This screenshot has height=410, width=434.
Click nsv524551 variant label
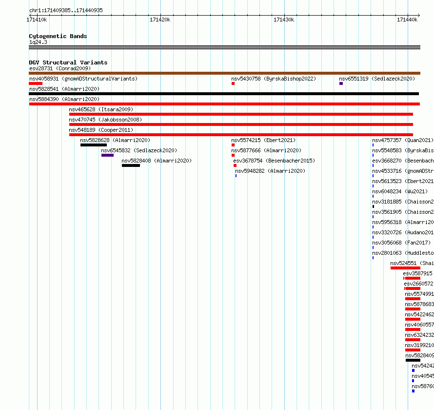412,263
